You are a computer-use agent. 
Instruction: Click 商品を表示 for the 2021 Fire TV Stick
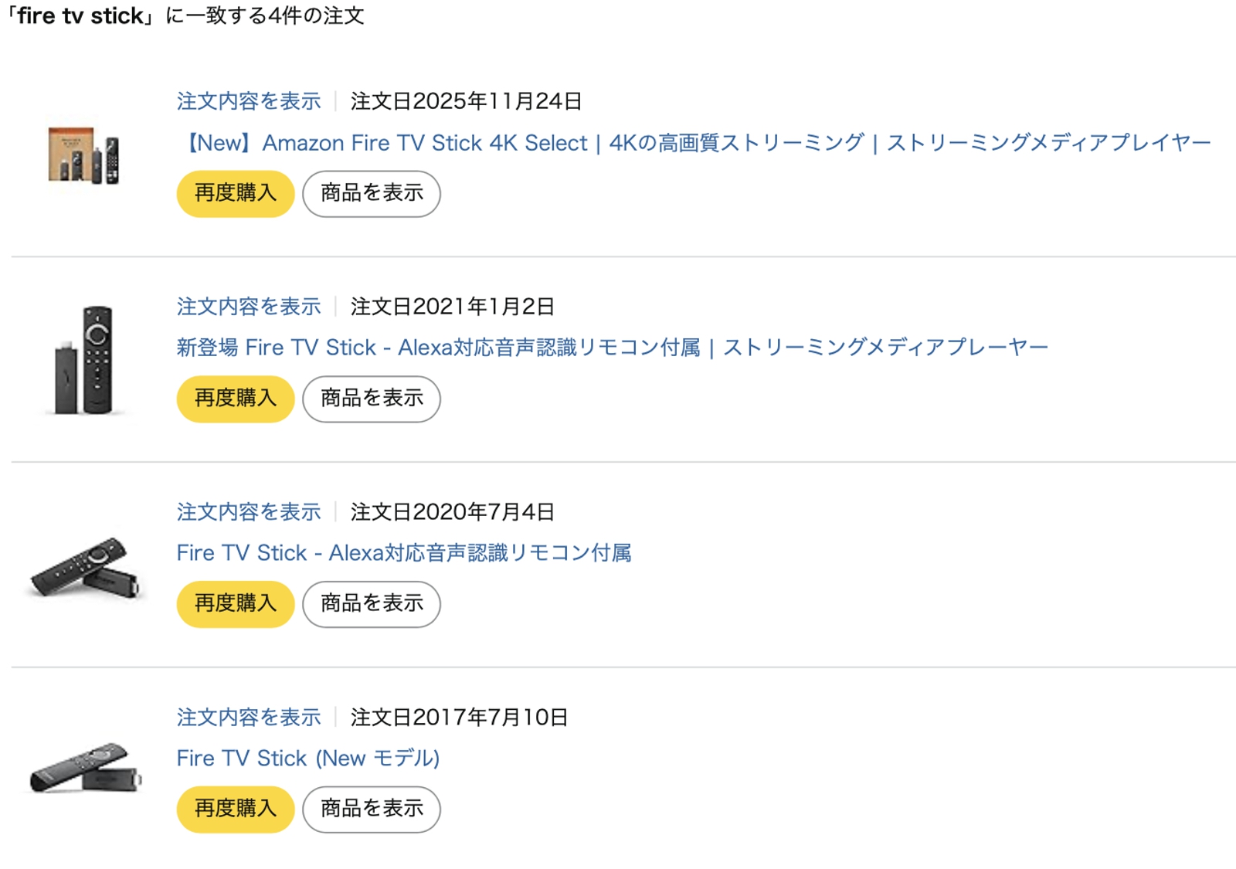(372, 399)
